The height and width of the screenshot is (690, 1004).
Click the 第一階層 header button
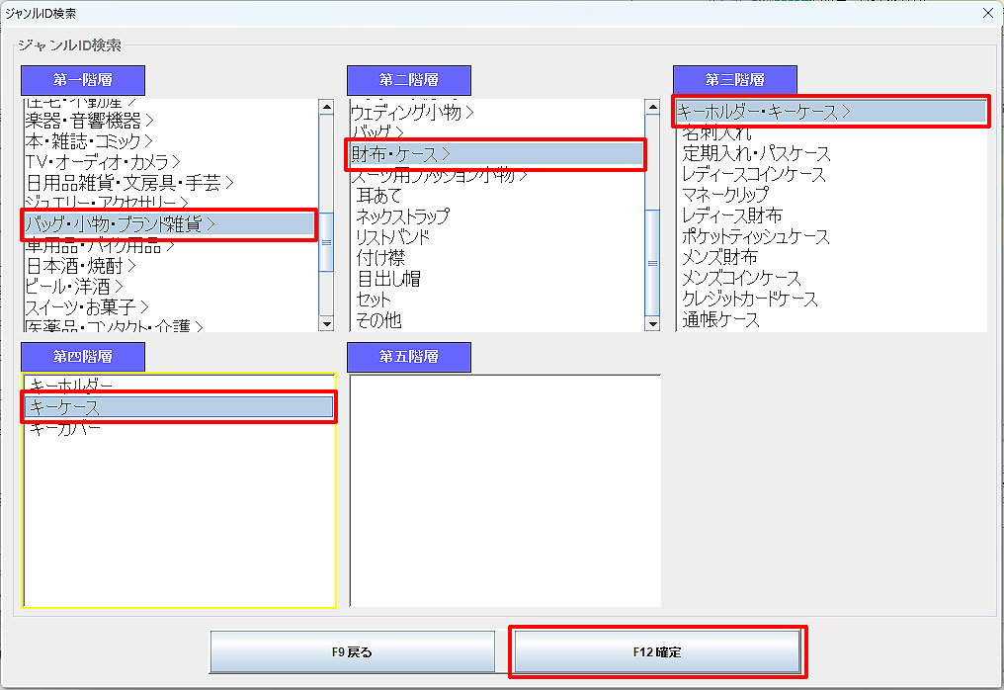tap(83, 80)
